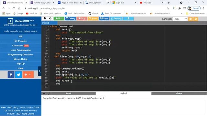Collapse the output console chevron
Image resolution: width=207 pixels, height=116 pixels.
pos(44,94)
